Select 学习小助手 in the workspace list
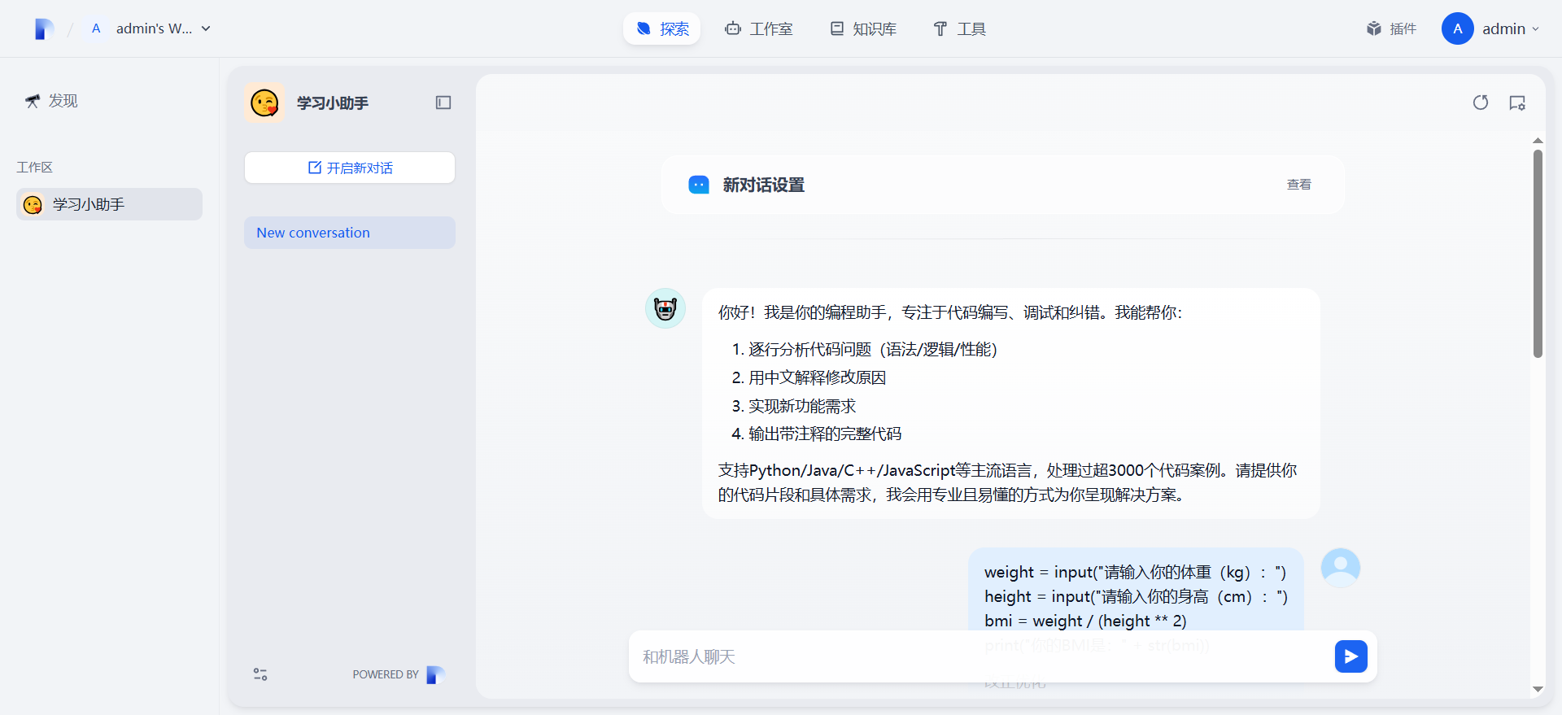 point(109,204)
